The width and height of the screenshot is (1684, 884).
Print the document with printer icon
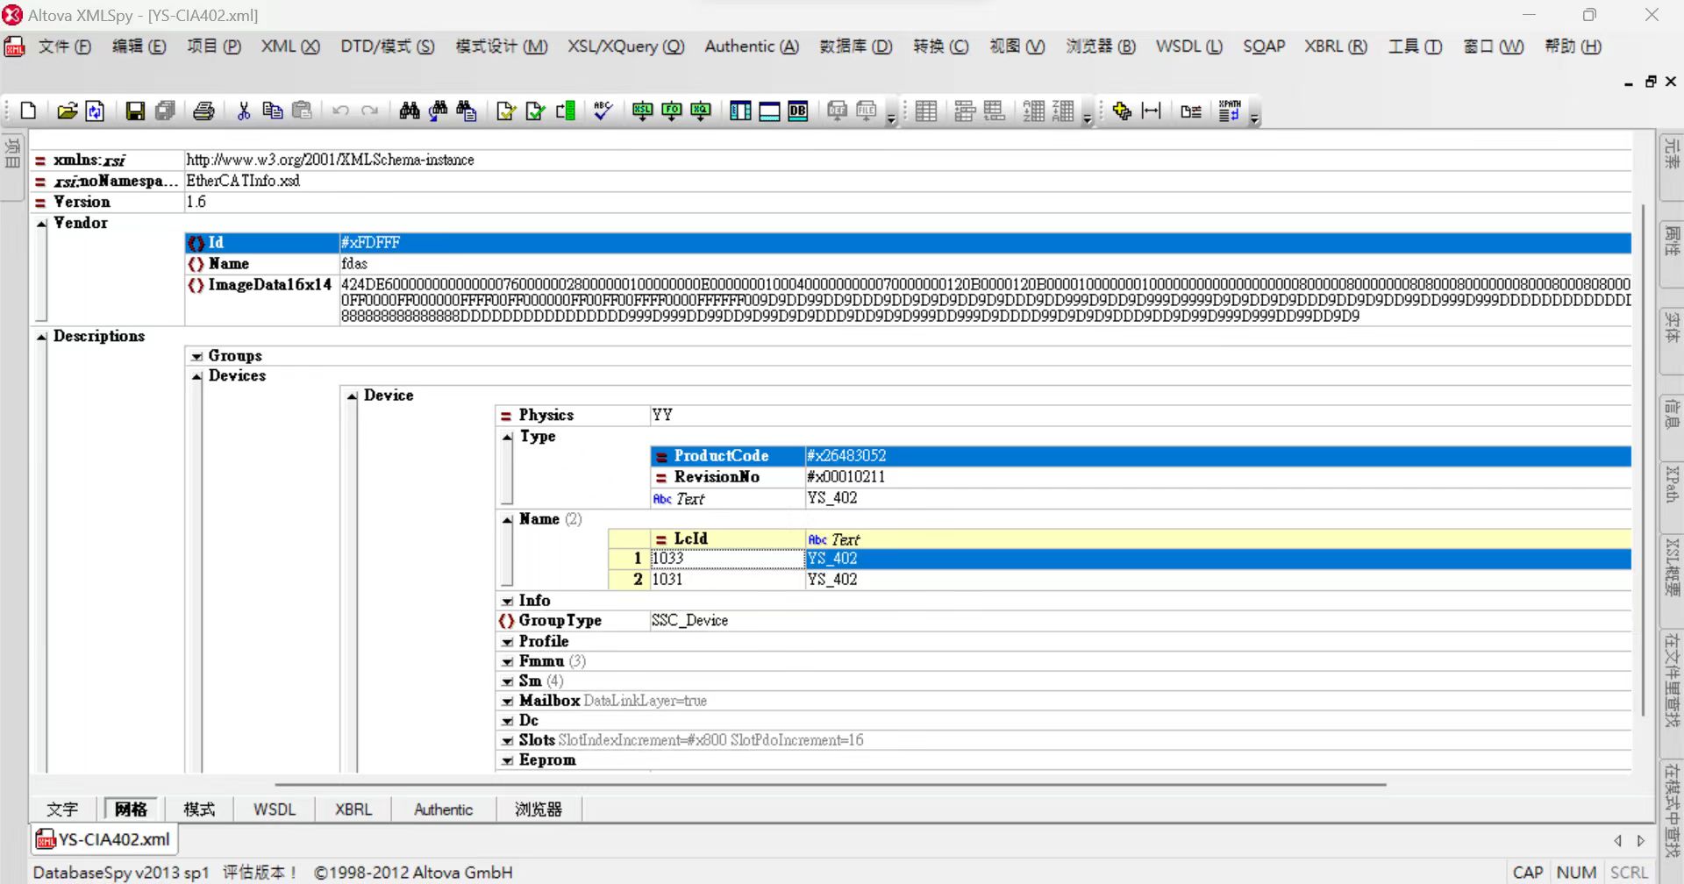(203, 111)
